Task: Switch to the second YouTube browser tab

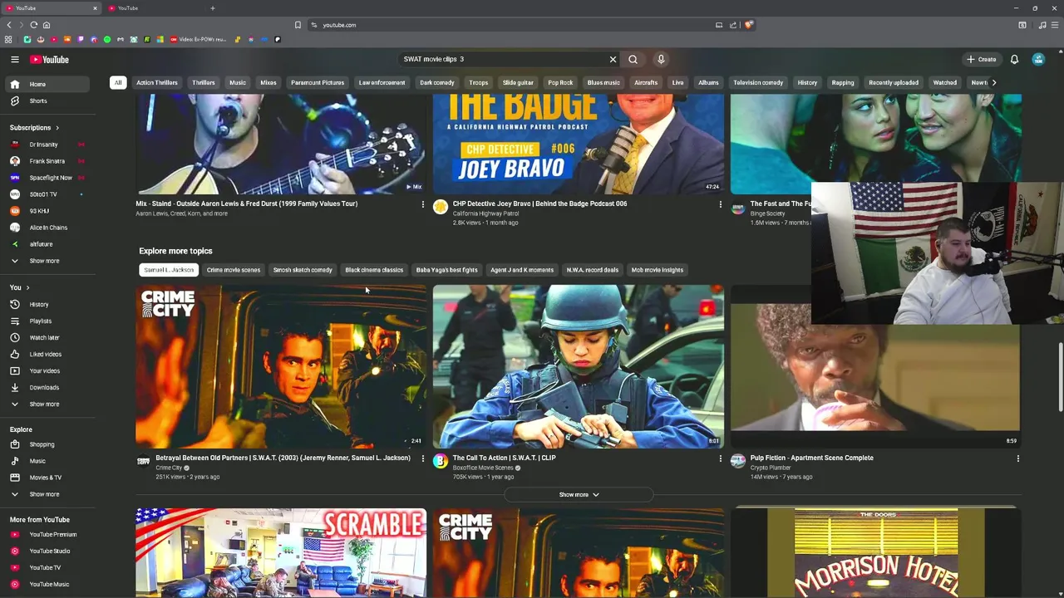Action: [x=154, y=8]
